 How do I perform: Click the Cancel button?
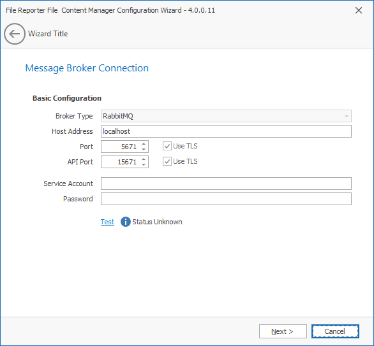[335, 331]
